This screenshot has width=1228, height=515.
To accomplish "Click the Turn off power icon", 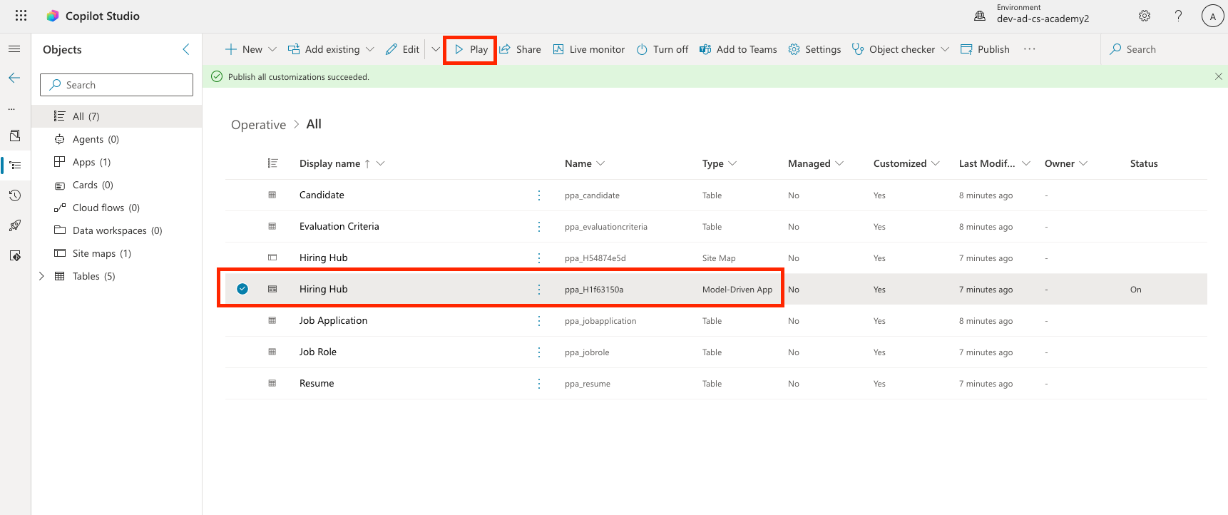I will tap(642, 49).
